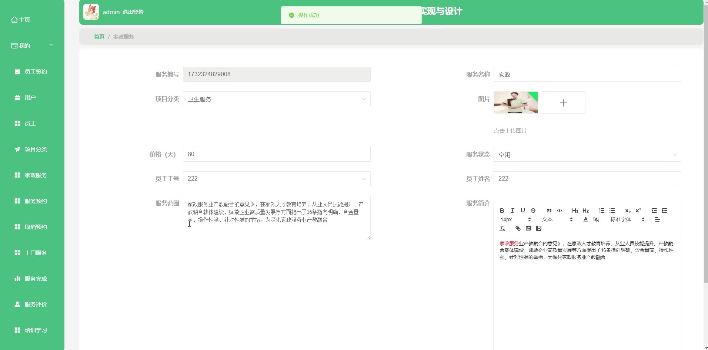Click 退出登录 to log out
The height and width of the screenshot is (350, 708).
(133, 12)
